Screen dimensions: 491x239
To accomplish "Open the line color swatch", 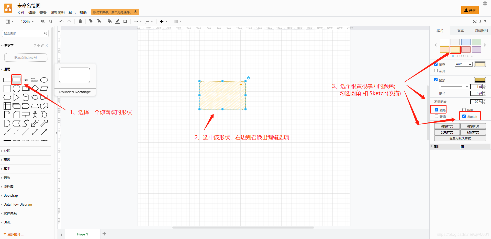I will tap(480, 80).
